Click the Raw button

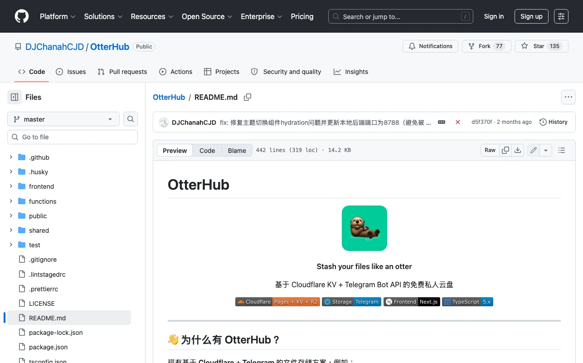[490, 150]
